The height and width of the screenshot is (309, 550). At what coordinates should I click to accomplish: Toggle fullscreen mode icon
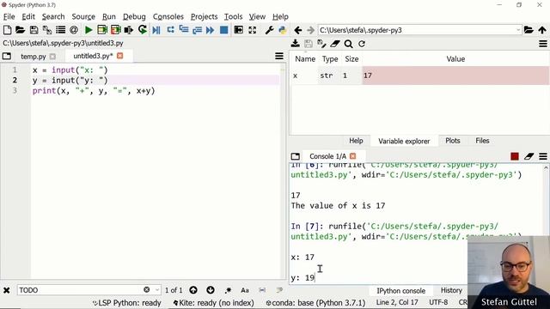point(252,30)
